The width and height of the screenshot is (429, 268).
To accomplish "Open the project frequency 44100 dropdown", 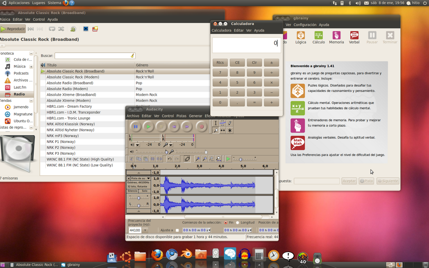I will coord(145,230).
